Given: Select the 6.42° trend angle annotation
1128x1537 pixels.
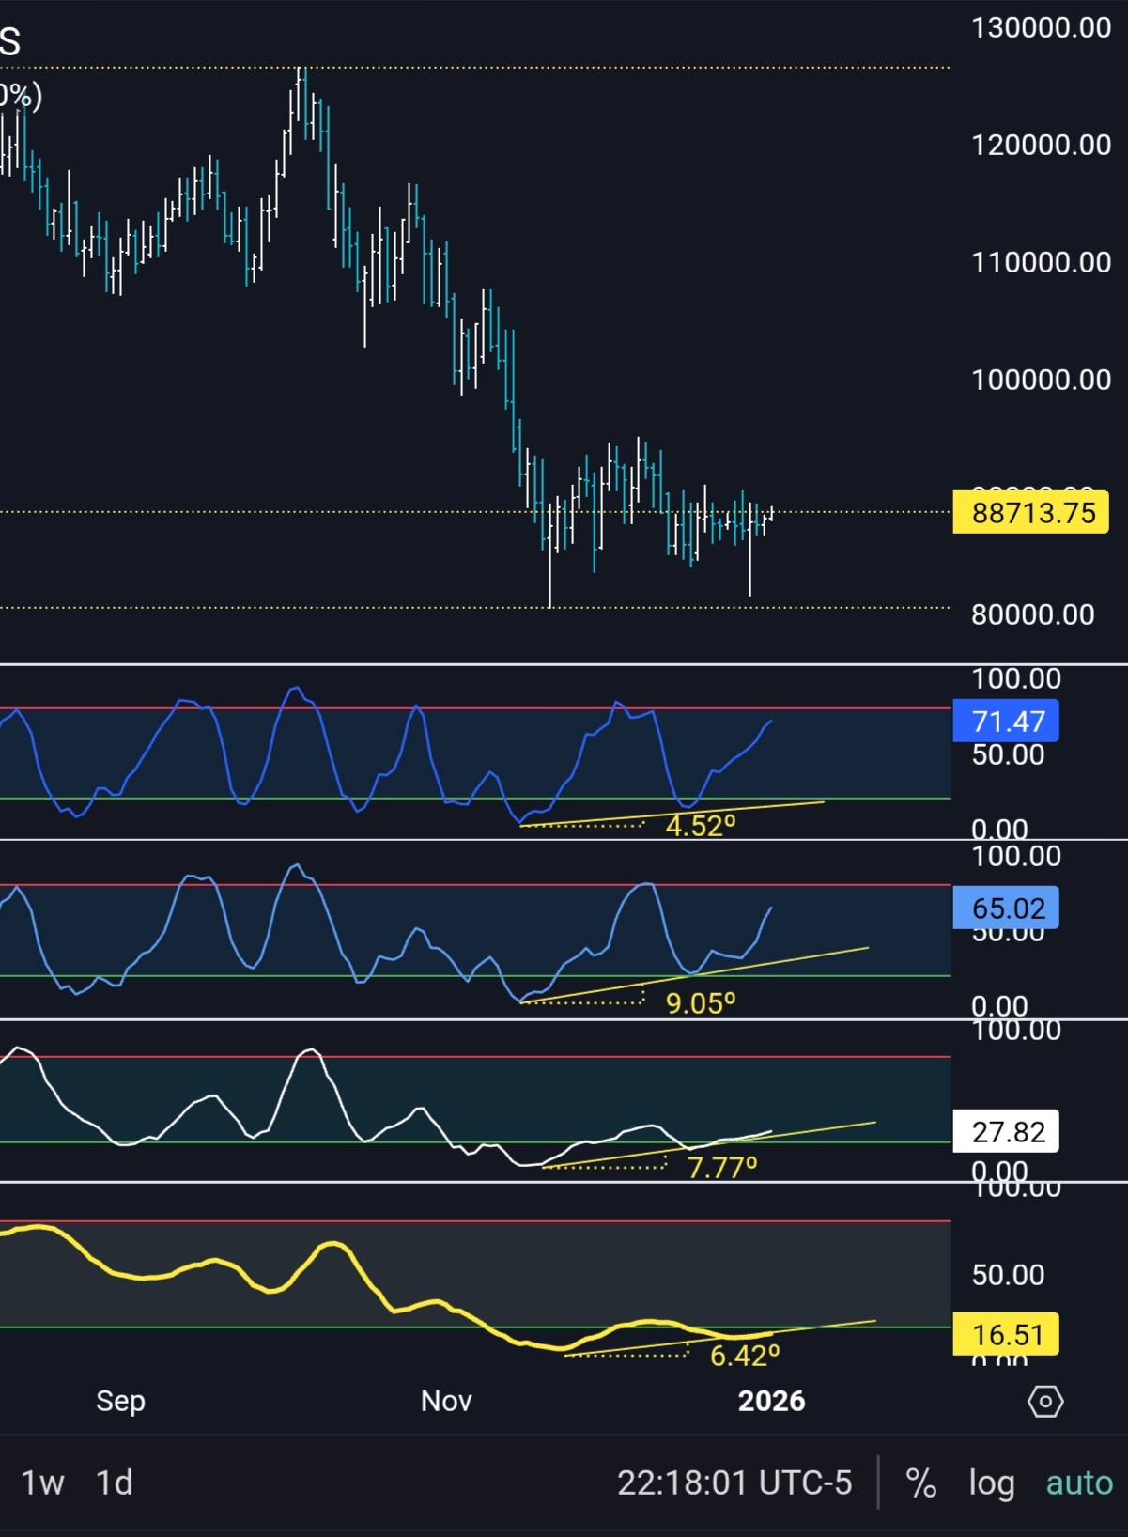Looking at the screenshot, I should click(x=745, y=1355).
